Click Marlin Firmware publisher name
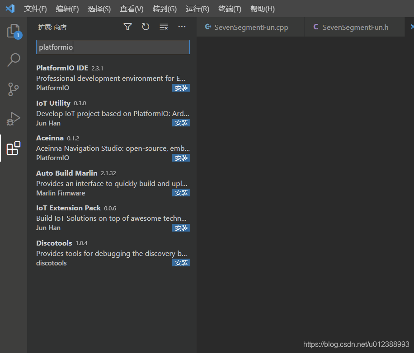 click(x=61, y=193)
